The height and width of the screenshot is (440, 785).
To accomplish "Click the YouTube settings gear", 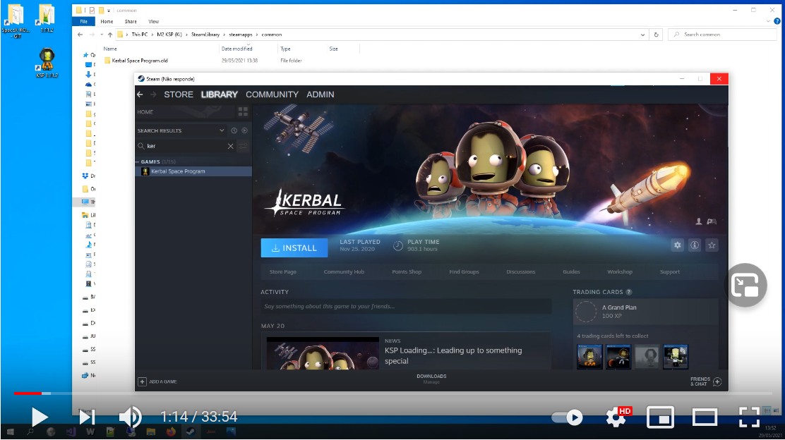I will pos(616,417).
